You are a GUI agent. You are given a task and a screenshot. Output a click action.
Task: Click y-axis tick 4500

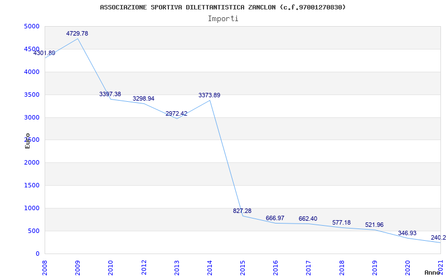pos(32,49)
